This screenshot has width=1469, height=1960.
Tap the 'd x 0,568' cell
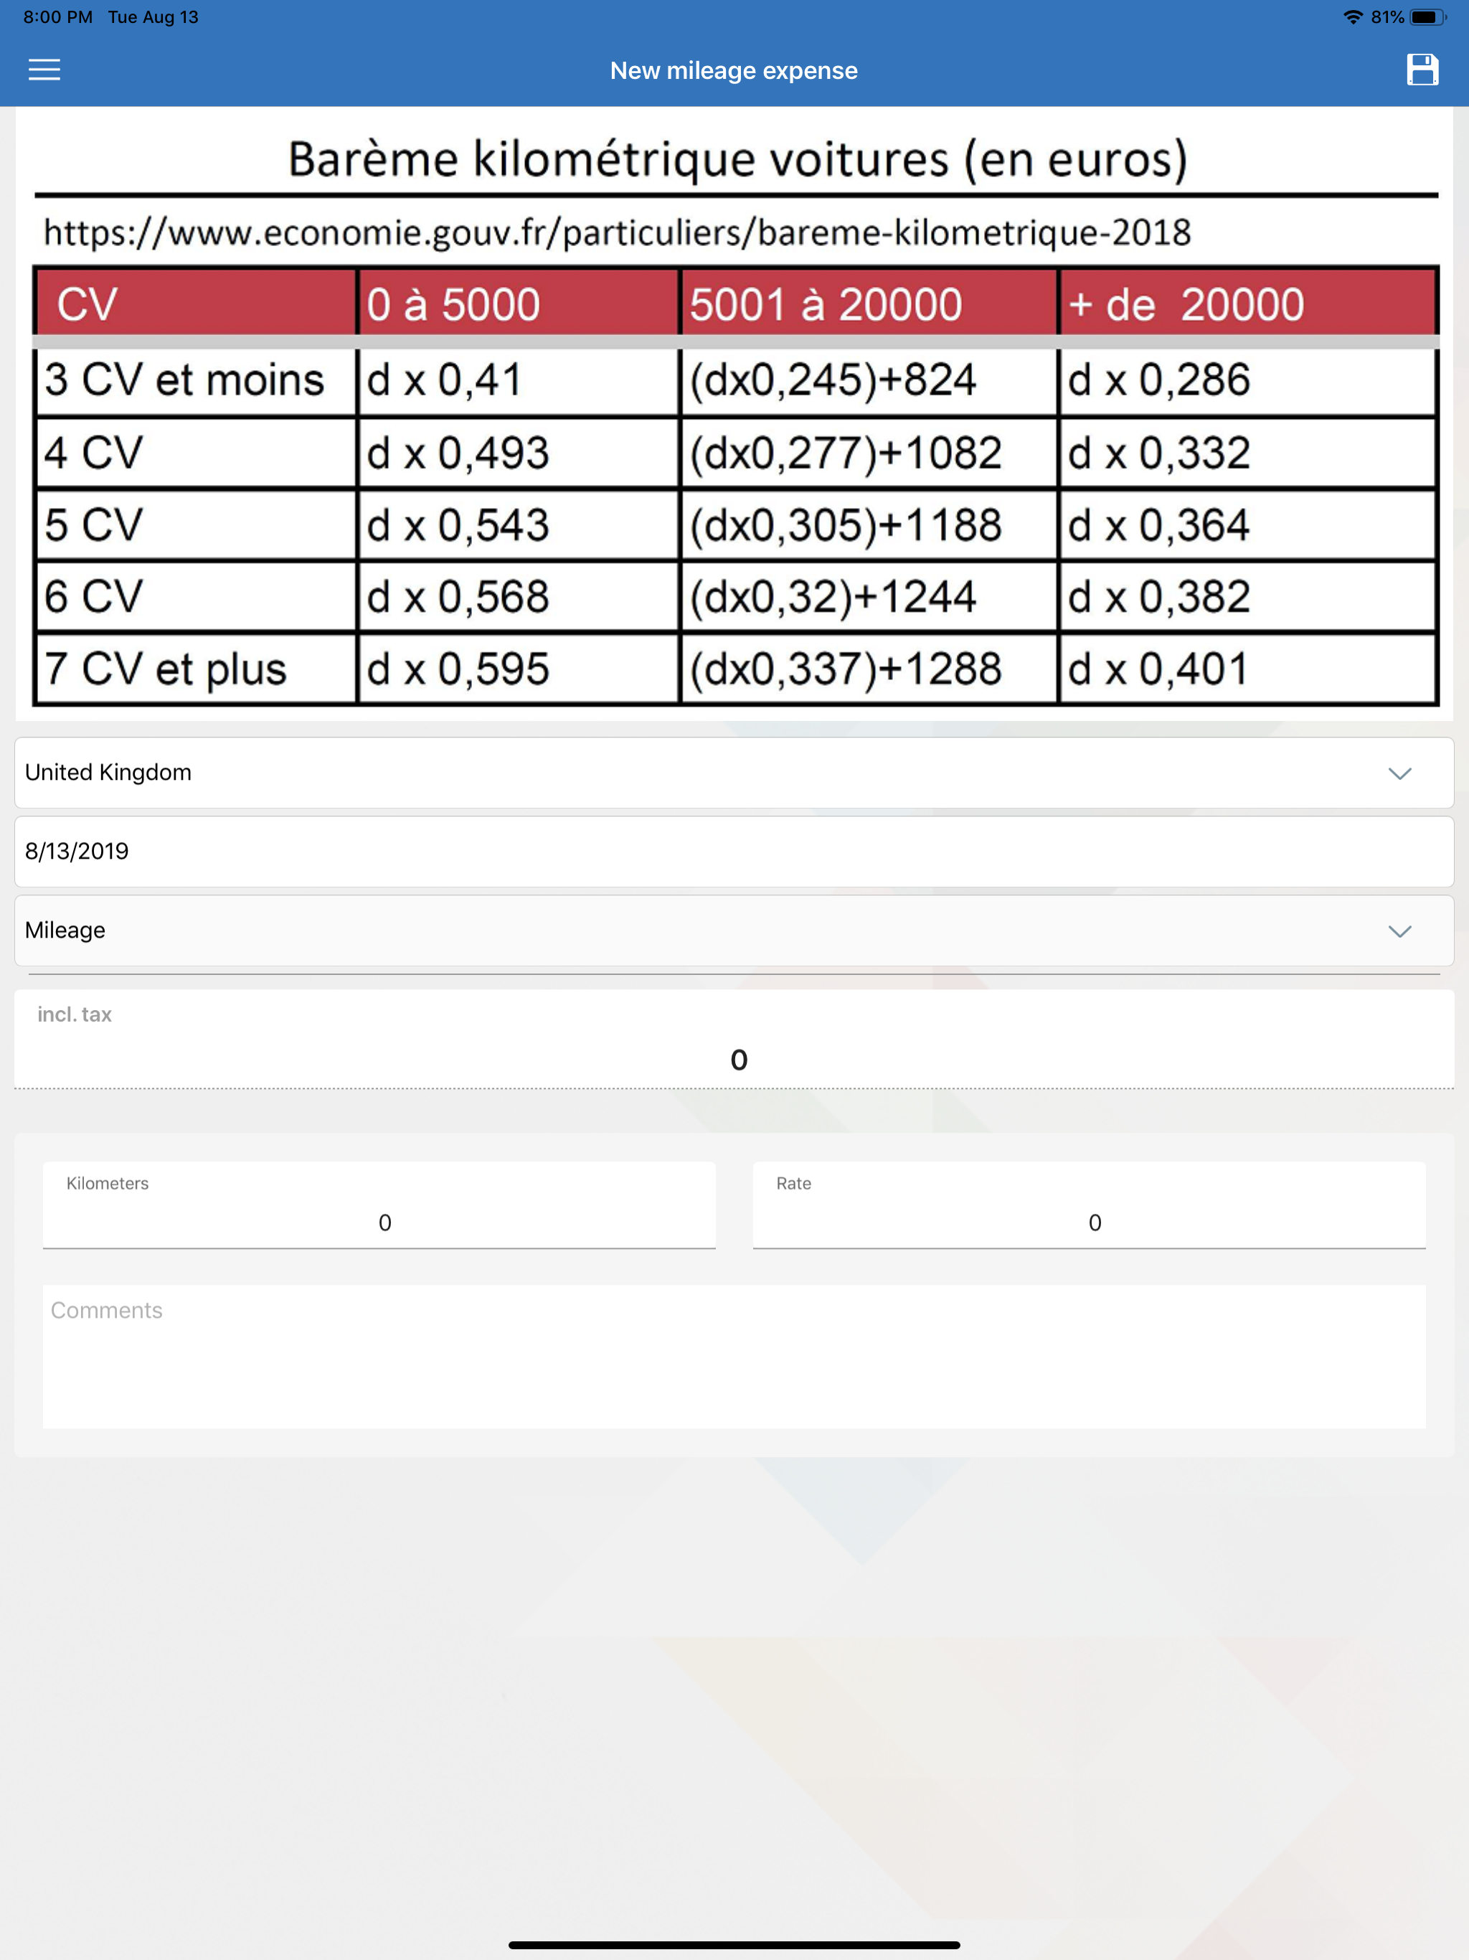[x=517, y=596]
